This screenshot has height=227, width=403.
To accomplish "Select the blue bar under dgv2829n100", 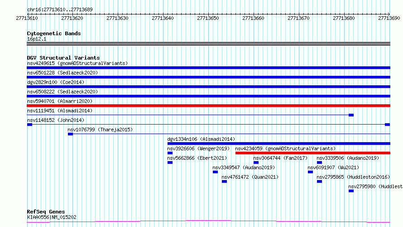I will 208,87.
